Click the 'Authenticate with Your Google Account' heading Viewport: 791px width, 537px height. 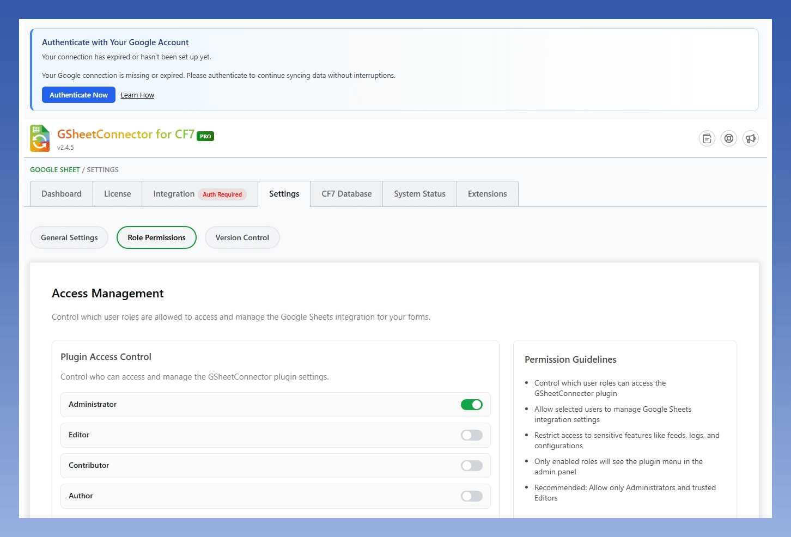115,42
